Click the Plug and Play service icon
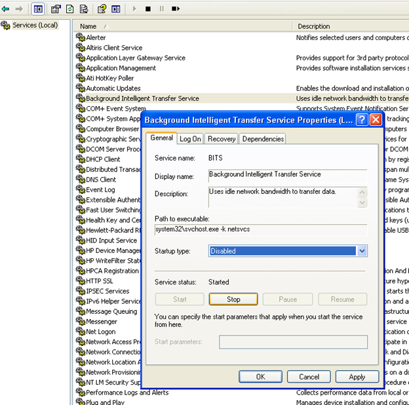 point(81,401)
